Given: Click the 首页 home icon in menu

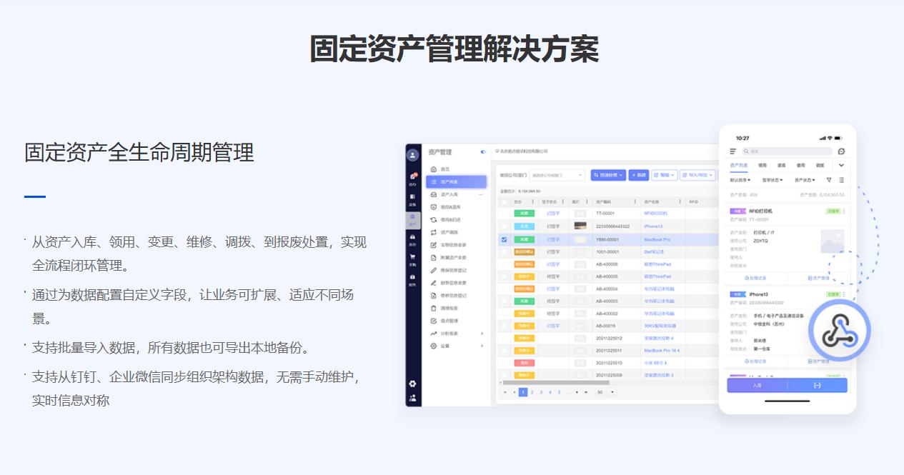Looking at the screenshot, I should [x=434, y=169].
